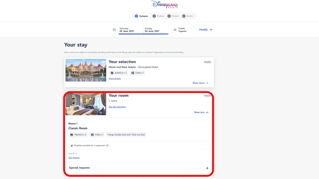This screenshot has width=319, height=179.
Task: Expand Special requests with the plus icon
Action: coord(207,168)
